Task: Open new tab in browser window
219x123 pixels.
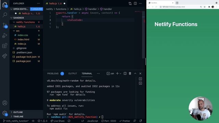Action: [177, 3]
